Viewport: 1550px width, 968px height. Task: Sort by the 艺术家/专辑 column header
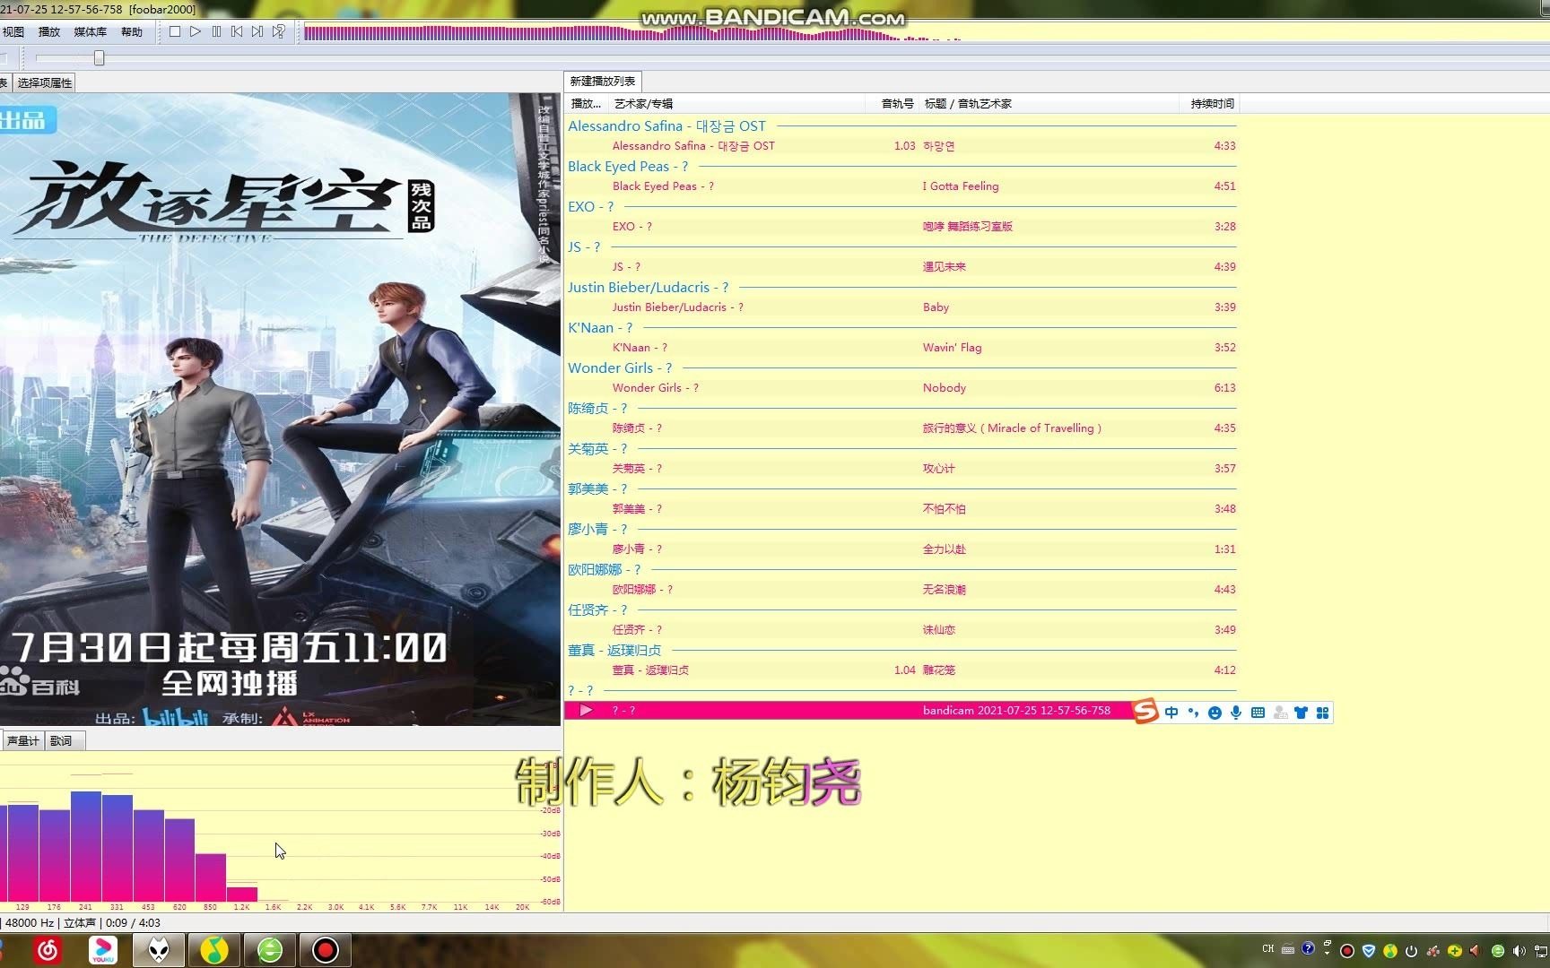tap(736, 104)
